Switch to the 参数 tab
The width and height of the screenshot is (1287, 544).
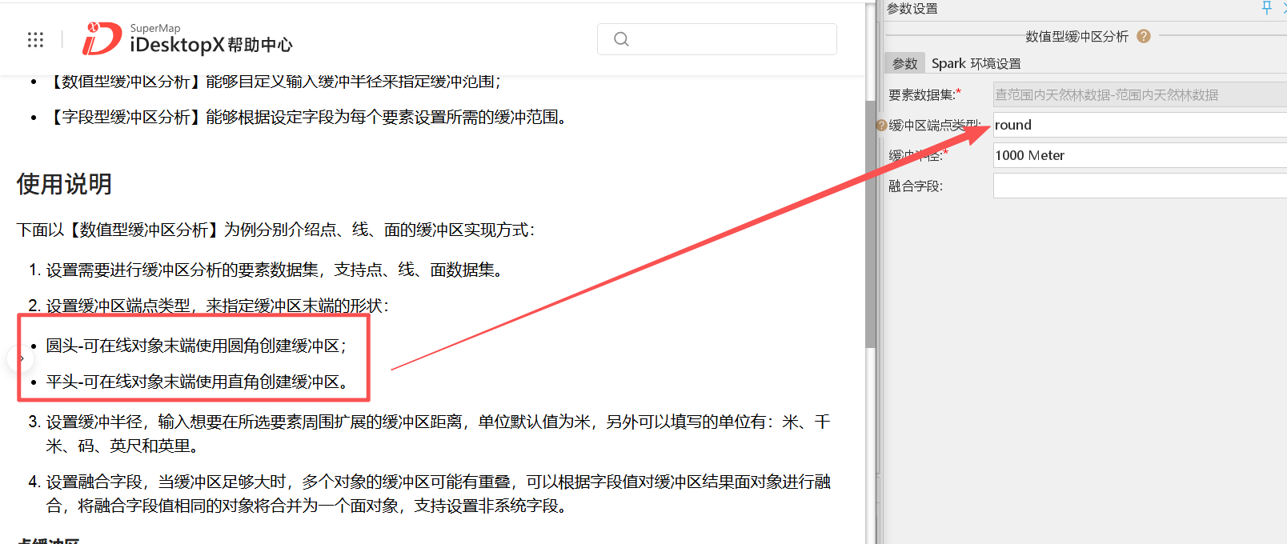904,63
